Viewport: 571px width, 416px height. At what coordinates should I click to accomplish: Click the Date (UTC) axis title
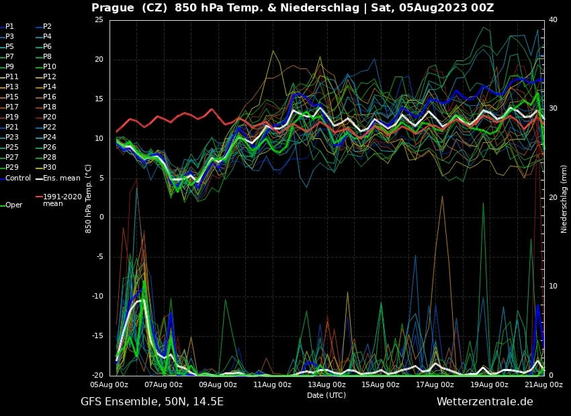tap(326, 395)
